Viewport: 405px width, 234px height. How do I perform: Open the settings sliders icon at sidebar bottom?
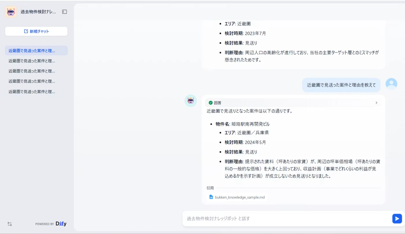[10, 224]
